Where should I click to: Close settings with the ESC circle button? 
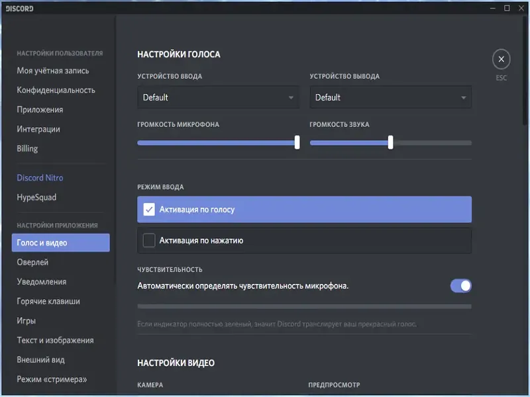coord(501,60)
